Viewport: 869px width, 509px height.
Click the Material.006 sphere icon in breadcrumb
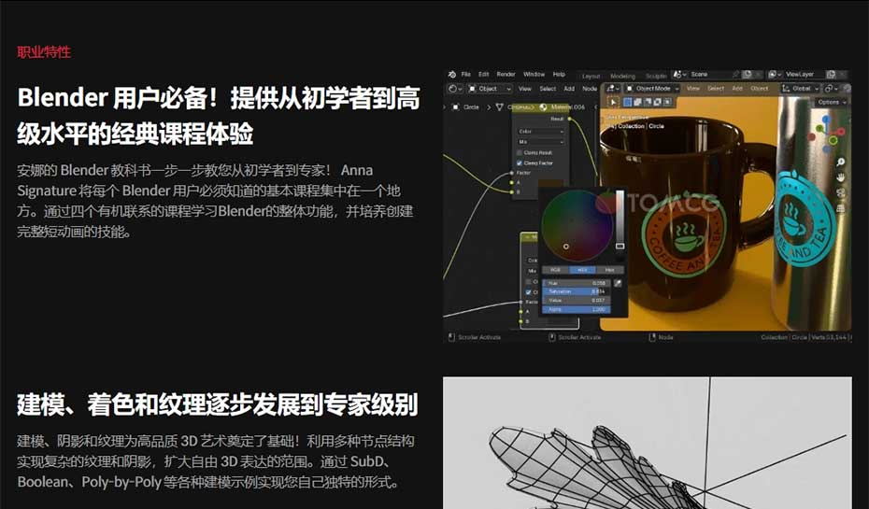(543, 107)
